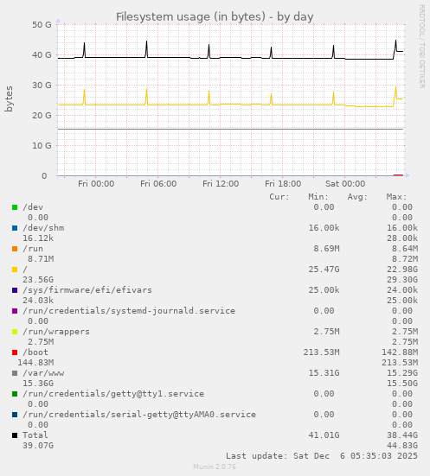This screenshot has height=476, width=430.
Task: Click the yellow root filesystem legend swatch
Action: pyautogui.click(x=15, y=270)
